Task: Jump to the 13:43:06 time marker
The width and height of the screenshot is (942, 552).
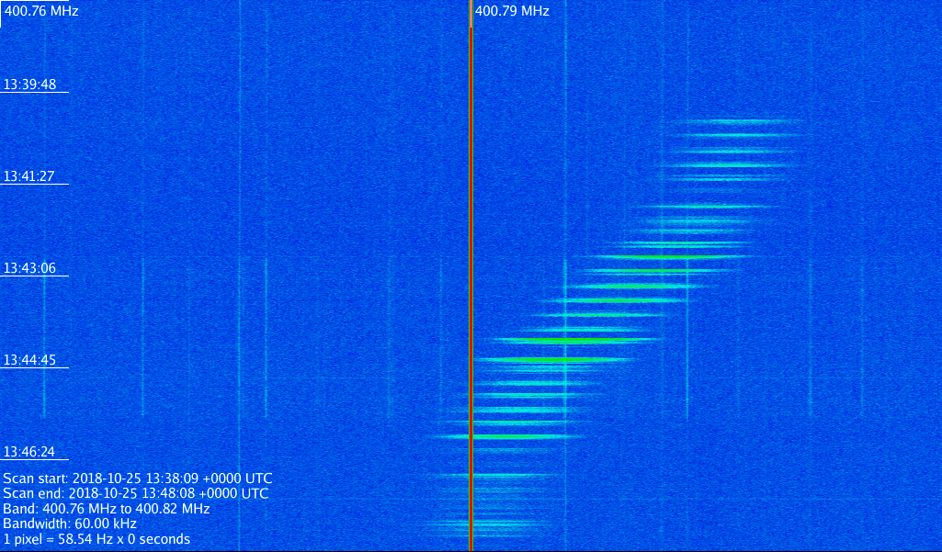Action: pyautogui.click(x=29, y=268)
